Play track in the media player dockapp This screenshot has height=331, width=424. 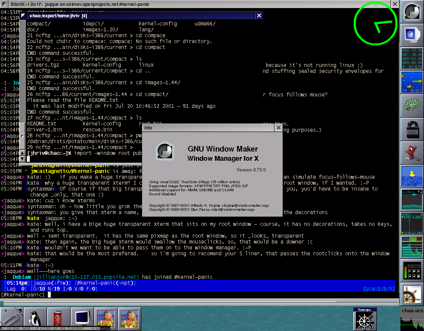[x=410, y=271]
